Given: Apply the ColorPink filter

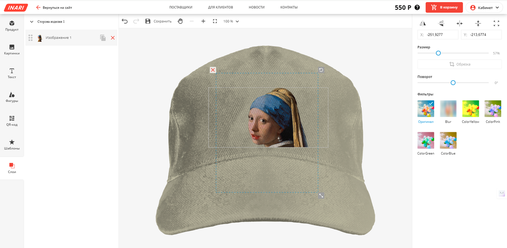Looking at the screenshot, I should tap(493, 109).
